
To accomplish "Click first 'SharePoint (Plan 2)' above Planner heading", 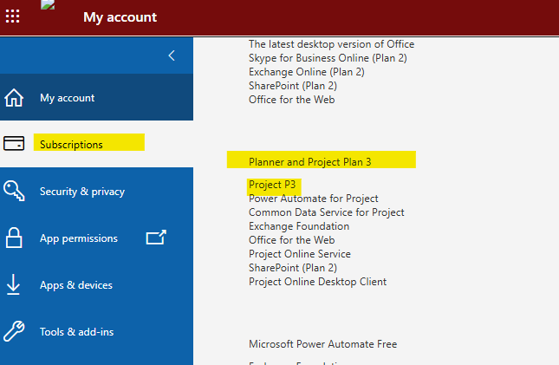I will pyautogui.click(x=293, y=86).
